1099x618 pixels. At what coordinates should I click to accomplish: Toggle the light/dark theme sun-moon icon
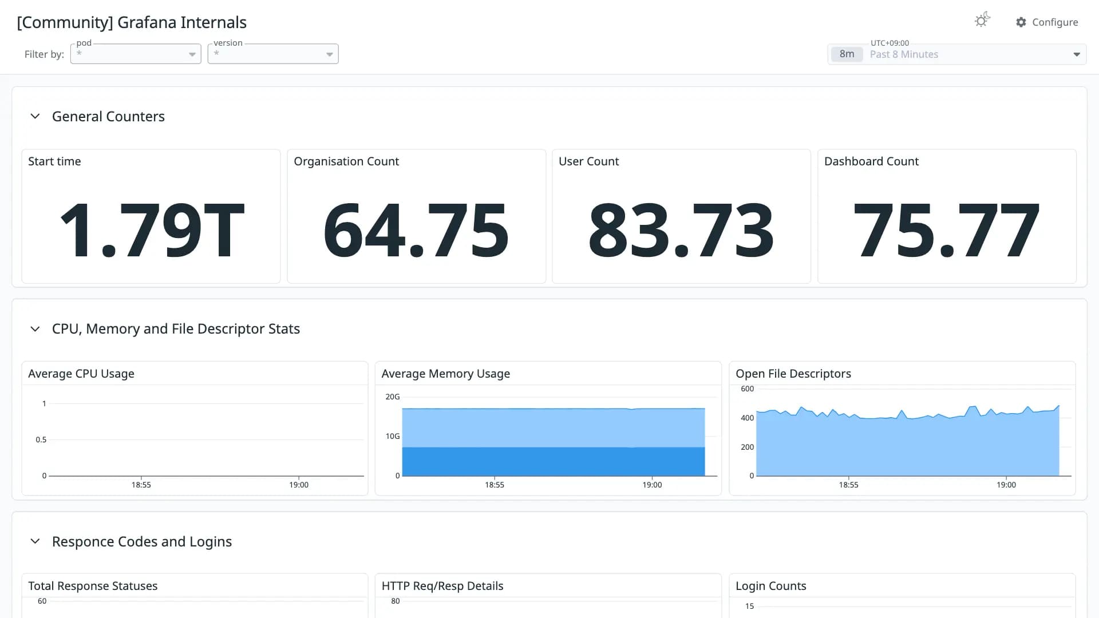982,21
